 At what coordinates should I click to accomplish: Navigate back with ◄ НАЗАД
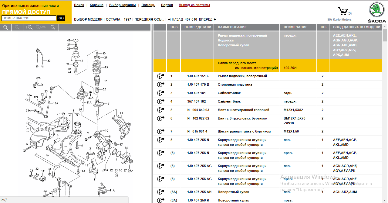[x=175, y=19]
